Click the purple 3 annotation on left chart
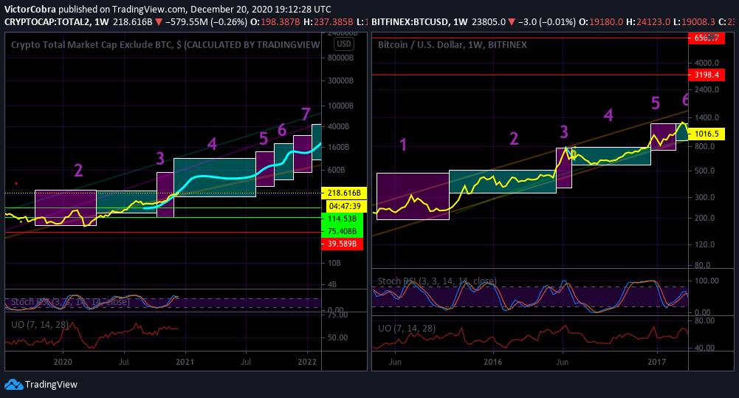739x398 pixels. 160,159
